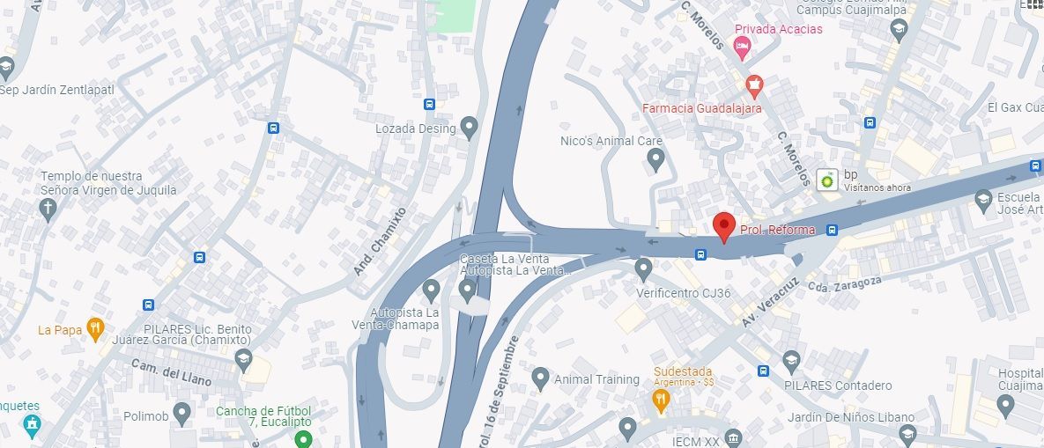The image size is (1044, 448).
Task: Open the bp gas station marker
Action: pos(827,180)
